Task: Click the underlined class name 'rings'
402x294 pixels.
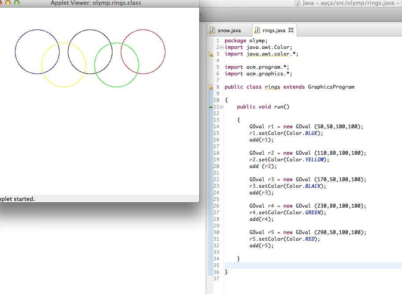Action: pyautogui.click(x=272, y=87)
